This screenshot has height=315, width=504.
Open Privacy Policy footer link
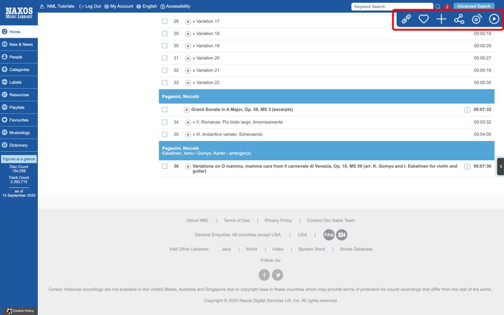(x=278, y=221)
